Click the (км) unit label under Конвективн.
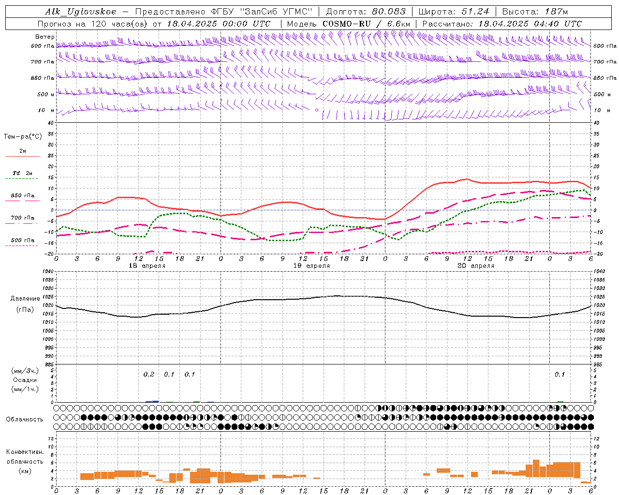The height and width of the screenshot is (495, 619). (25, 471)
